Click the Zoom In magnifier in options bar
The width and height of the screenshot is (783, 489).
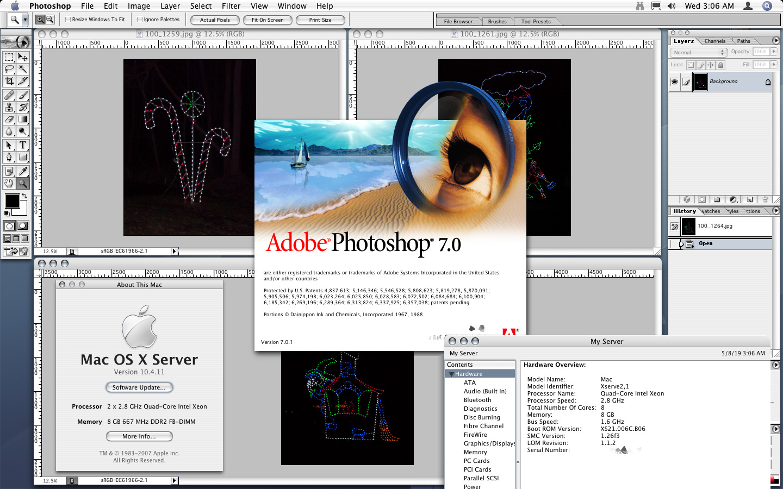point(40,20)
